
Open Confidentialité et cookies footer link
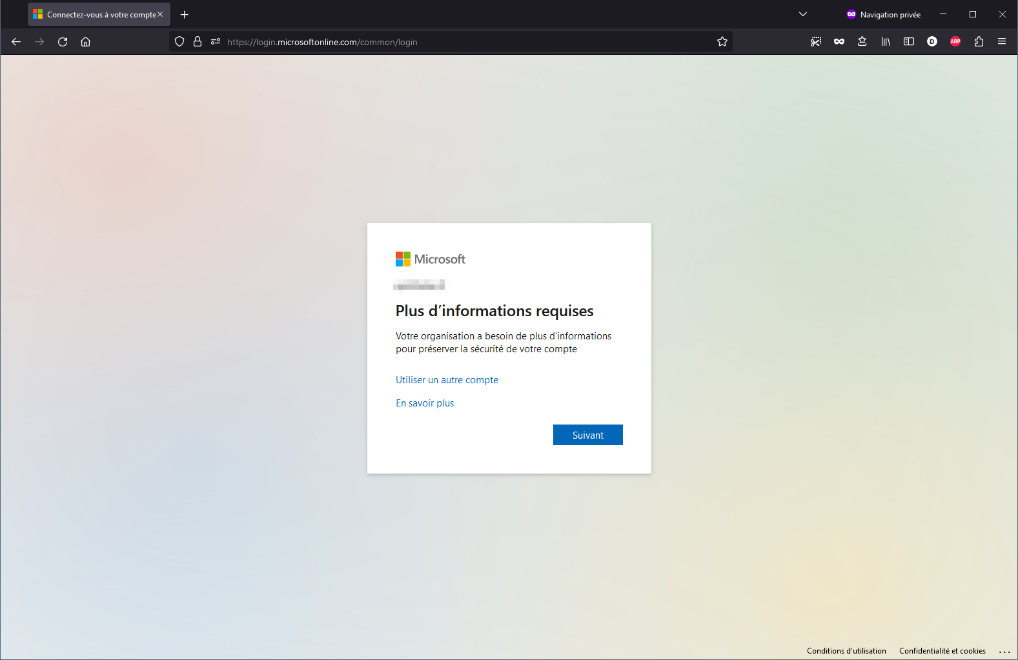coord(942,651)
